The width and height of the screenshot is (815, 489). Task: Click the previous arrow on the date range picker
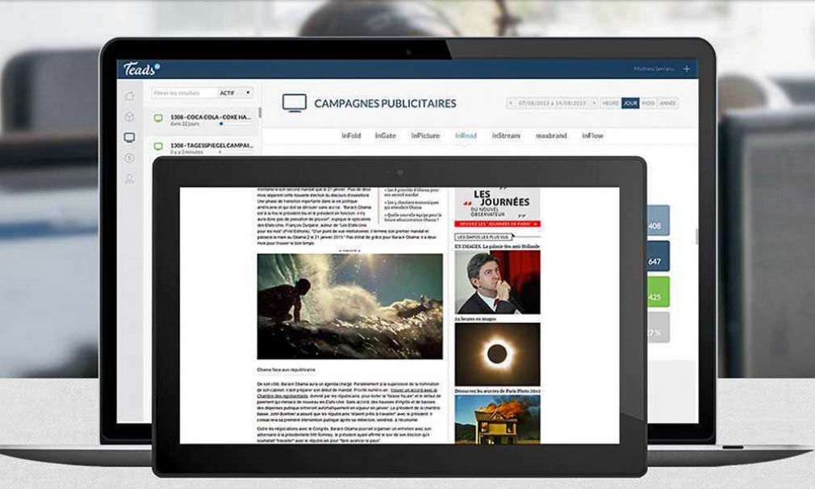[x=510, y=102]
